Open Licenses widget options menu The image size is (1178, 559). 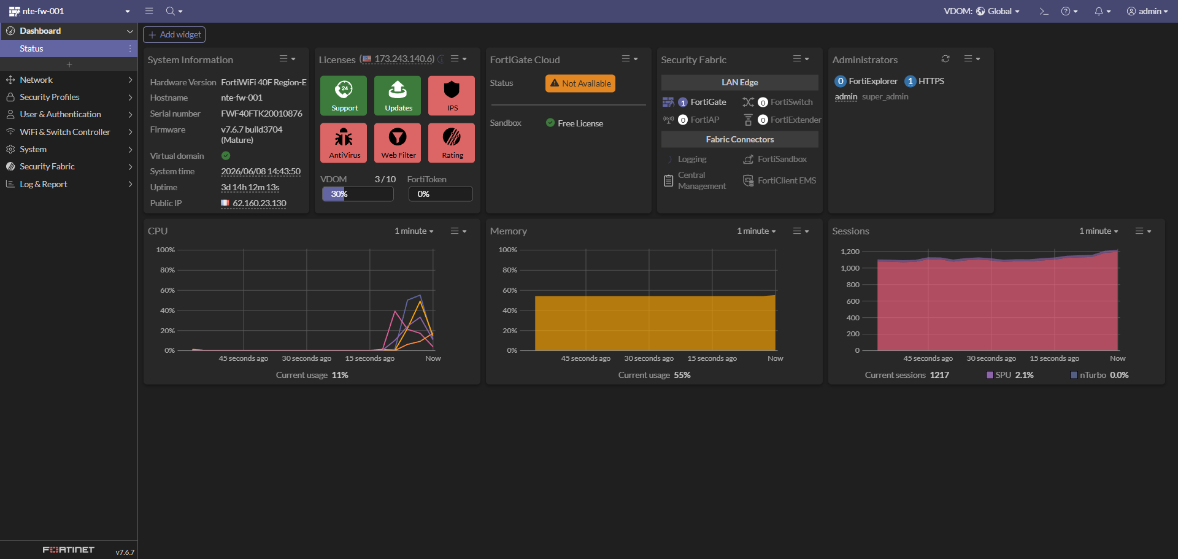[458, 59]
